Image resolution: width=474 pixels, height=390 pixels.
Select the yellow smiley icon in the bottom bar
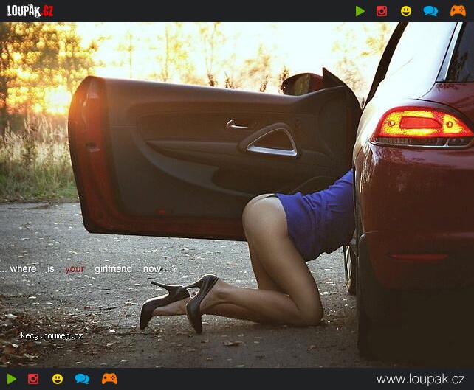coord(58,379)
